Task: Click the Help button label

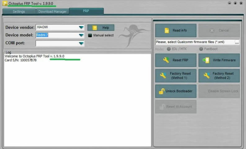Action: [105, 28]
